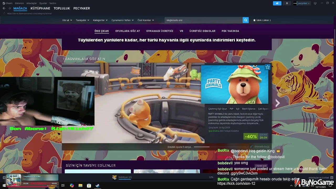Screen dimensions: 336x189
Task: Toggle the Otomatik Geçiş checkbox
Action: pyautogui.click(x=251, y=146)
